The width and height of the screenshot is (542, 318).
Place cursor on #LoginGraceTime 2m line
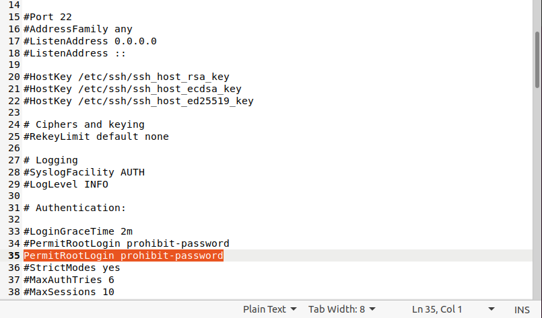tap(78, 231)
